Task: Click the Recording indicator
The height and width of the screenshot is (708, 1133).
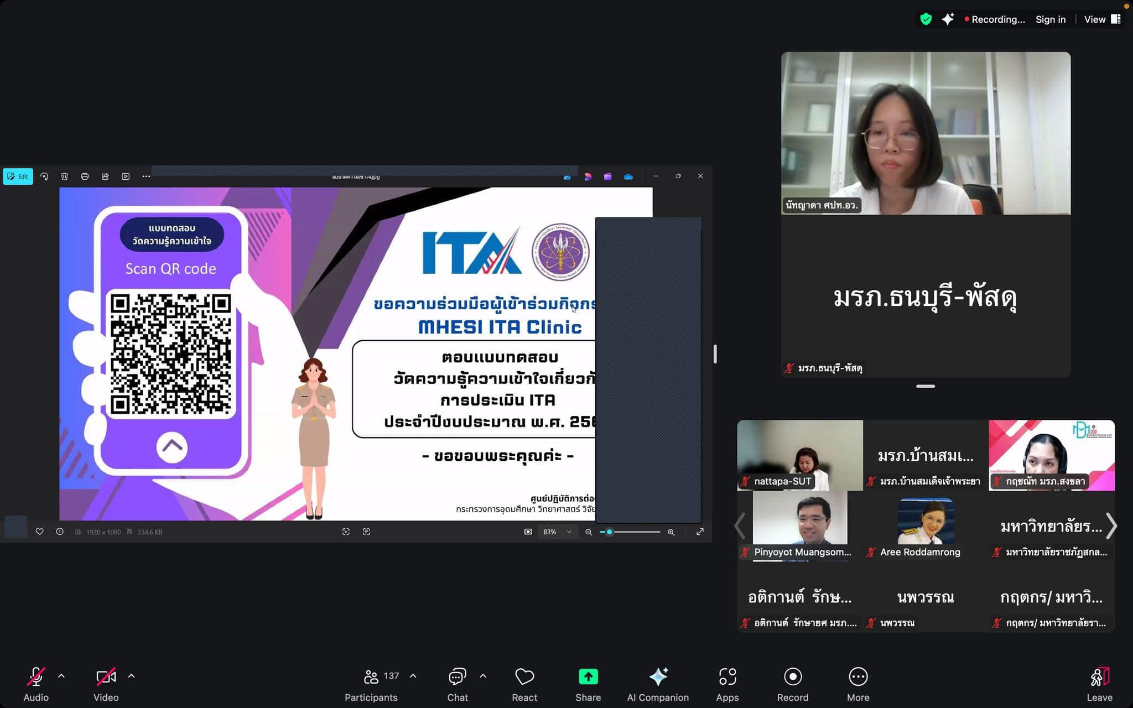Action: point(995,19)
